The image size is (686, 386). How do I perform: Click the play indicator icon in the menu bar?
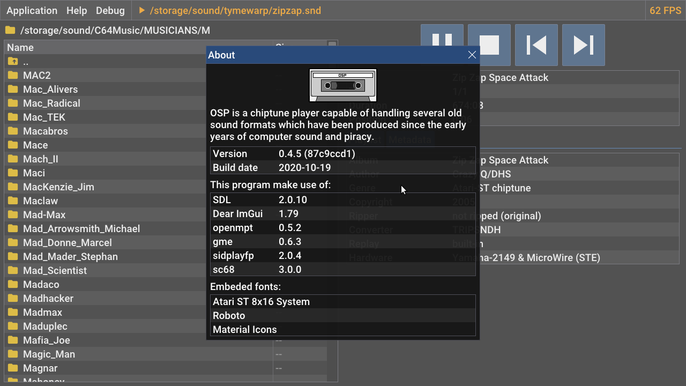142,11
